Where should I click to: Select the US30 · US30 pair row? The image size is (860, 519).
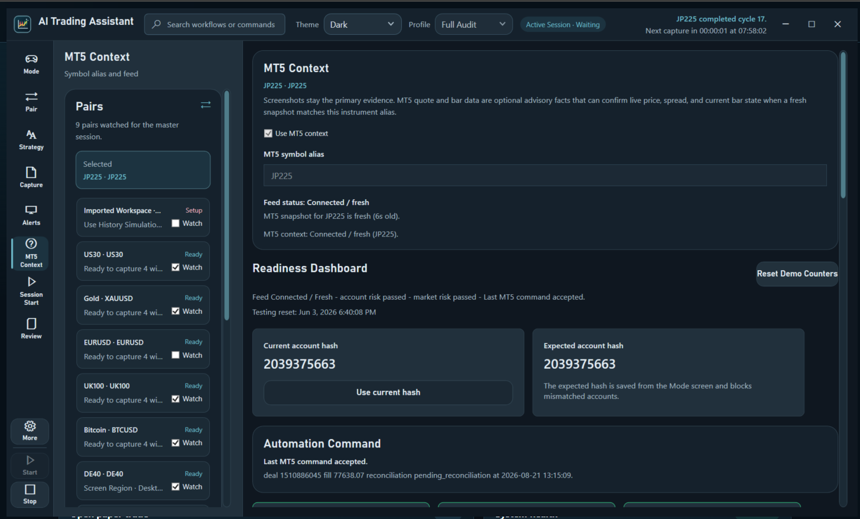coord(143,261)
